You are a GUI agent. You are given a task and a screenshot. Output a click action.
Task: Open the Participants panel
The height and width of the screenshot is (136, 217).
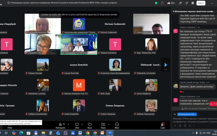pos(60,126)
